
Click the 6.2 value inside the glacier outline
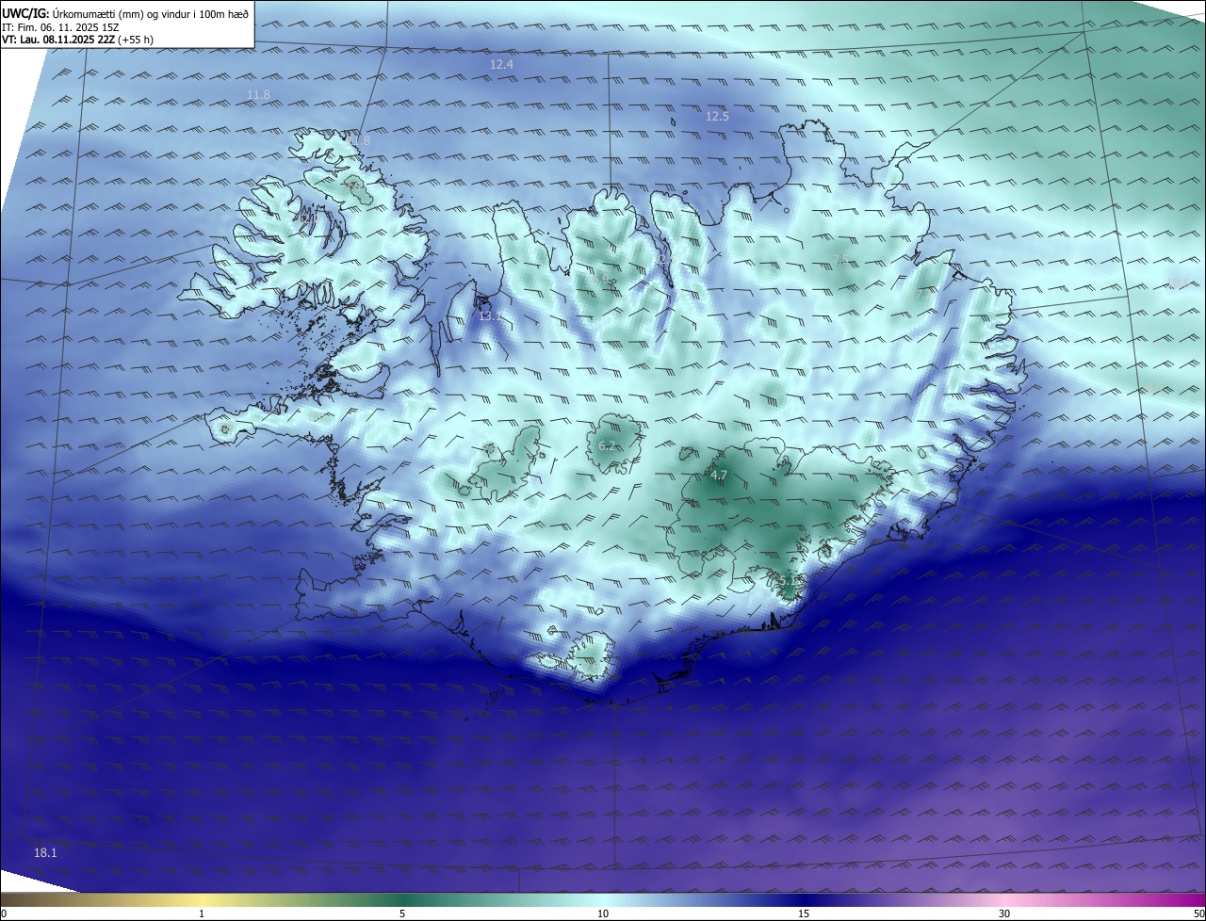point(607,445)
